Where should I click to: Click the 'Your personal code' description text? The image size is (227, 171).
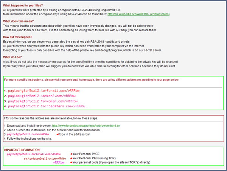click(111, 162)
